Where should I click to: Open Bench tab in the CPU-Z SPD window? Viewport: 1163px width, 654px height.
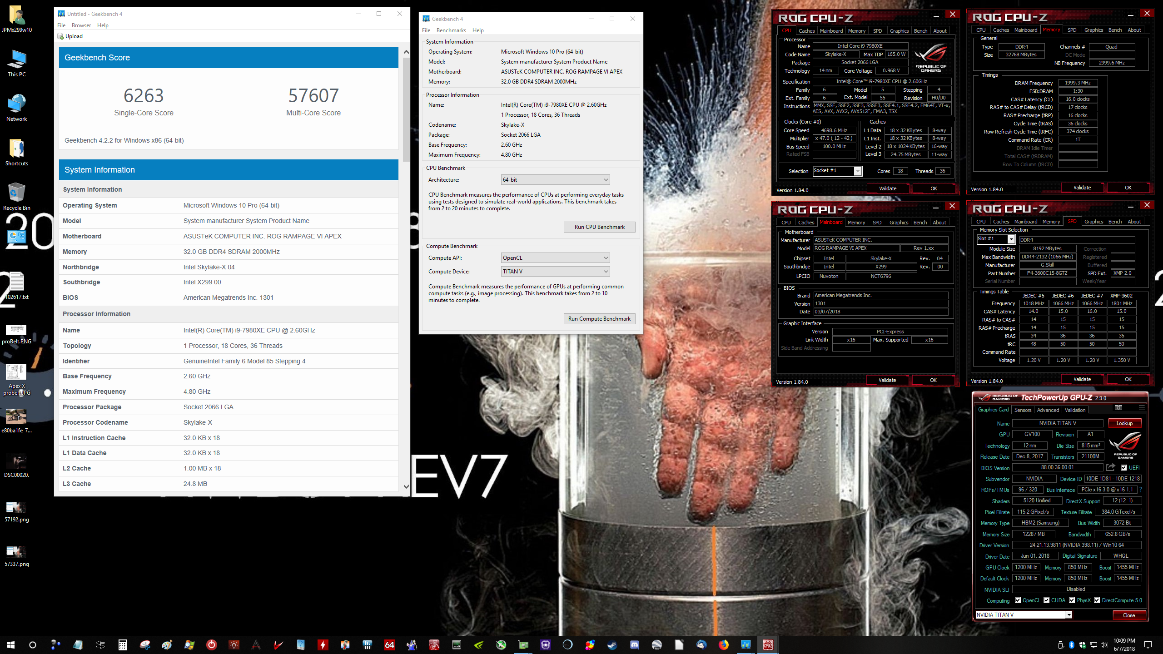pos(1115,222)
